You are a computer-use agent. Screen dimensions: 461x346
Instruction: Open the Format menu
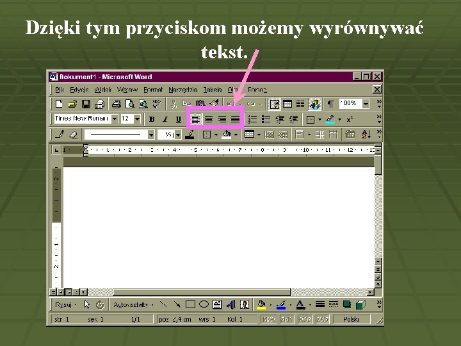pyautogui.click(x=153, y=90)
